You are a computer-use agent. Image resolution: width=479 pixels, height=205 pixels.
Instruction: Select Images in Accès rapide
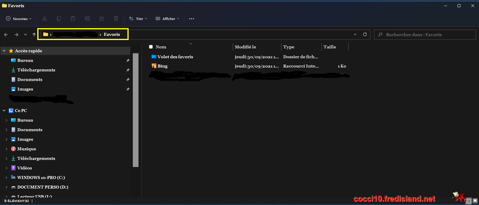pos(25,89)
